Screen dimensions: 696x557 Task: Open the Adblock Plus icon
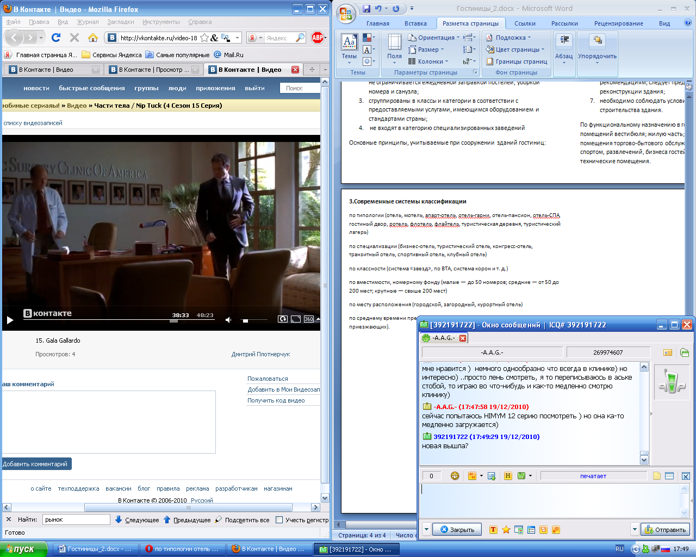coord(318,38)
